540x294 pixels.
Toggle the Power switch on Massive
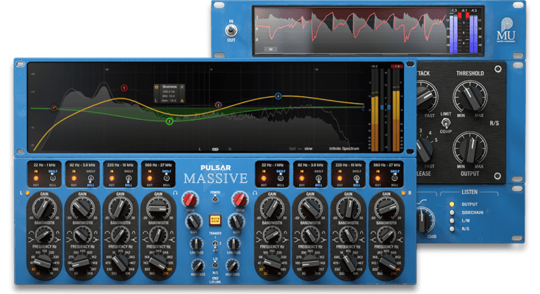(215, 201)
